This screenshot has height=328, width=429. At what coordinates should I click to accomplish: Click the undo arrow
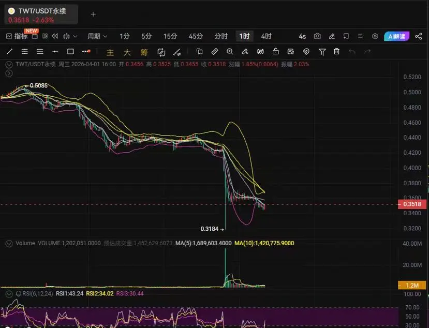pos(352,51)
